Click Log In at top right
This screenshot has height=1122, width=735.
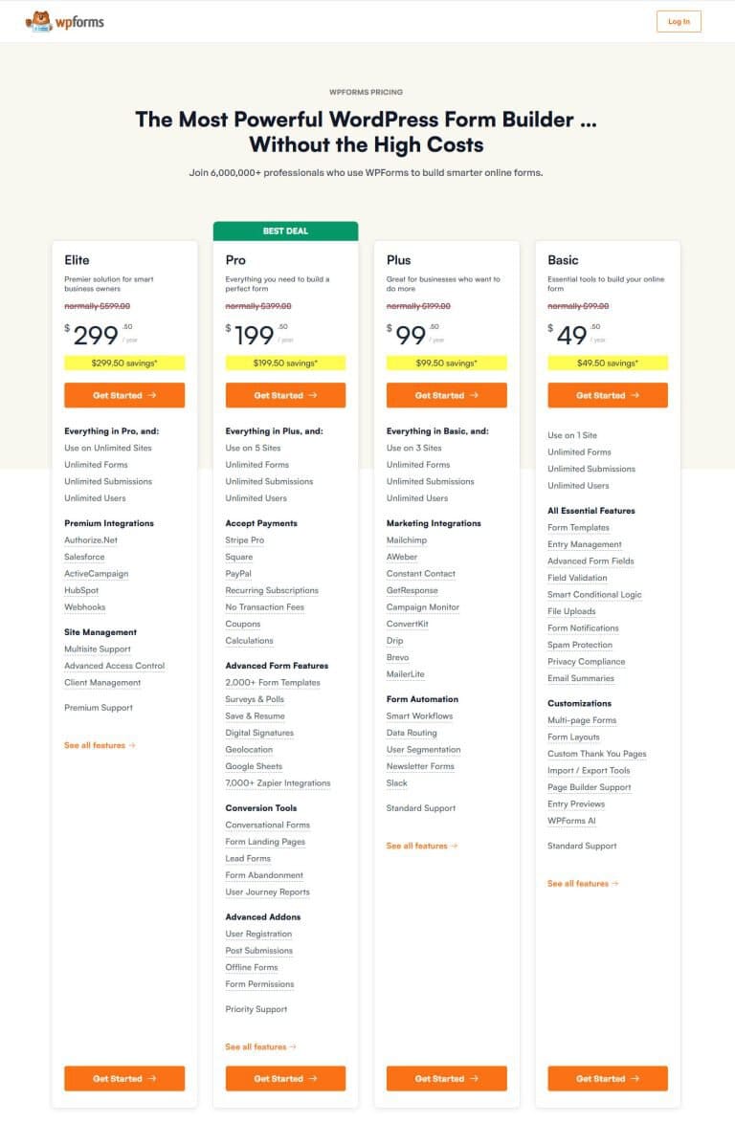[678, 20]
